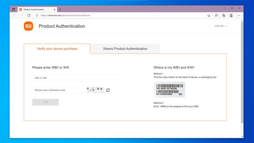The height and width of the screenshot is (143, 254).
Task: Click the address bar URL
Action: point(65,15)
